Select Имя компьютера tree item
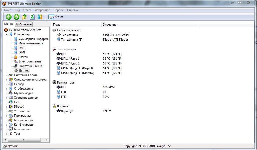The width and height of the screenshot is (257, 150). click(31, 43)
